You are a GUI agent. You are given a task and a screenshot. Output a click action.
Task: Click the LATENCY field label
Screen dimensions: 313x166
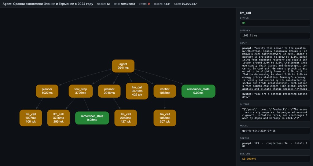click(x=245, y=31)
